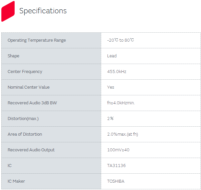The image size is (201, 190).
Task: Click the fn±4.0kHzmin. value
Action: click(121, 103)
